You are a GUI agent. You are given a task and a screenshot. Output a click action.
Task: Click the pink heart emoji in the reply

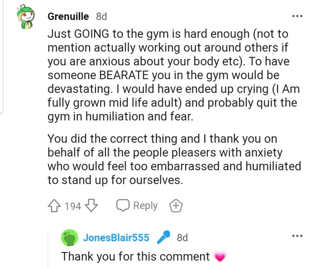pyautogui.click(x=220, y=257)
